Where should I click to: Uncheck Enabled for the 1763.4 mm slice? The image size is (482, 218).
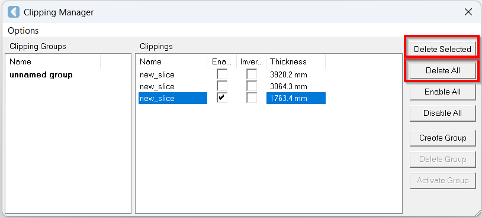click(x=222, y=98)
